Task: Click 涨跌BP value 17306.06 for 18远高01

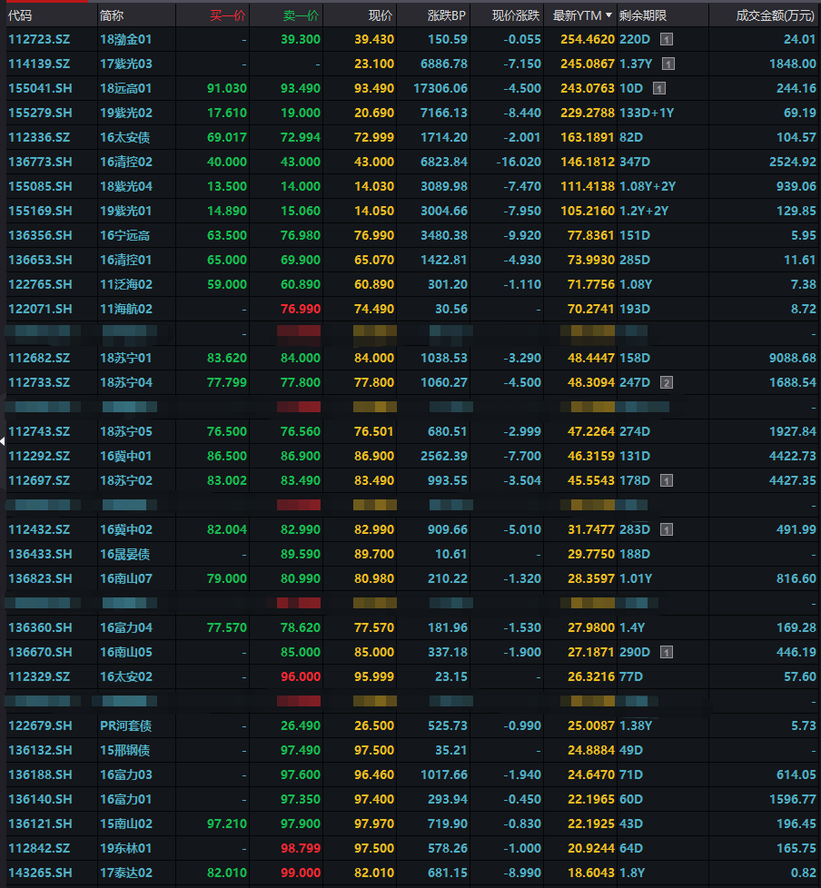Action: [440, 88]
